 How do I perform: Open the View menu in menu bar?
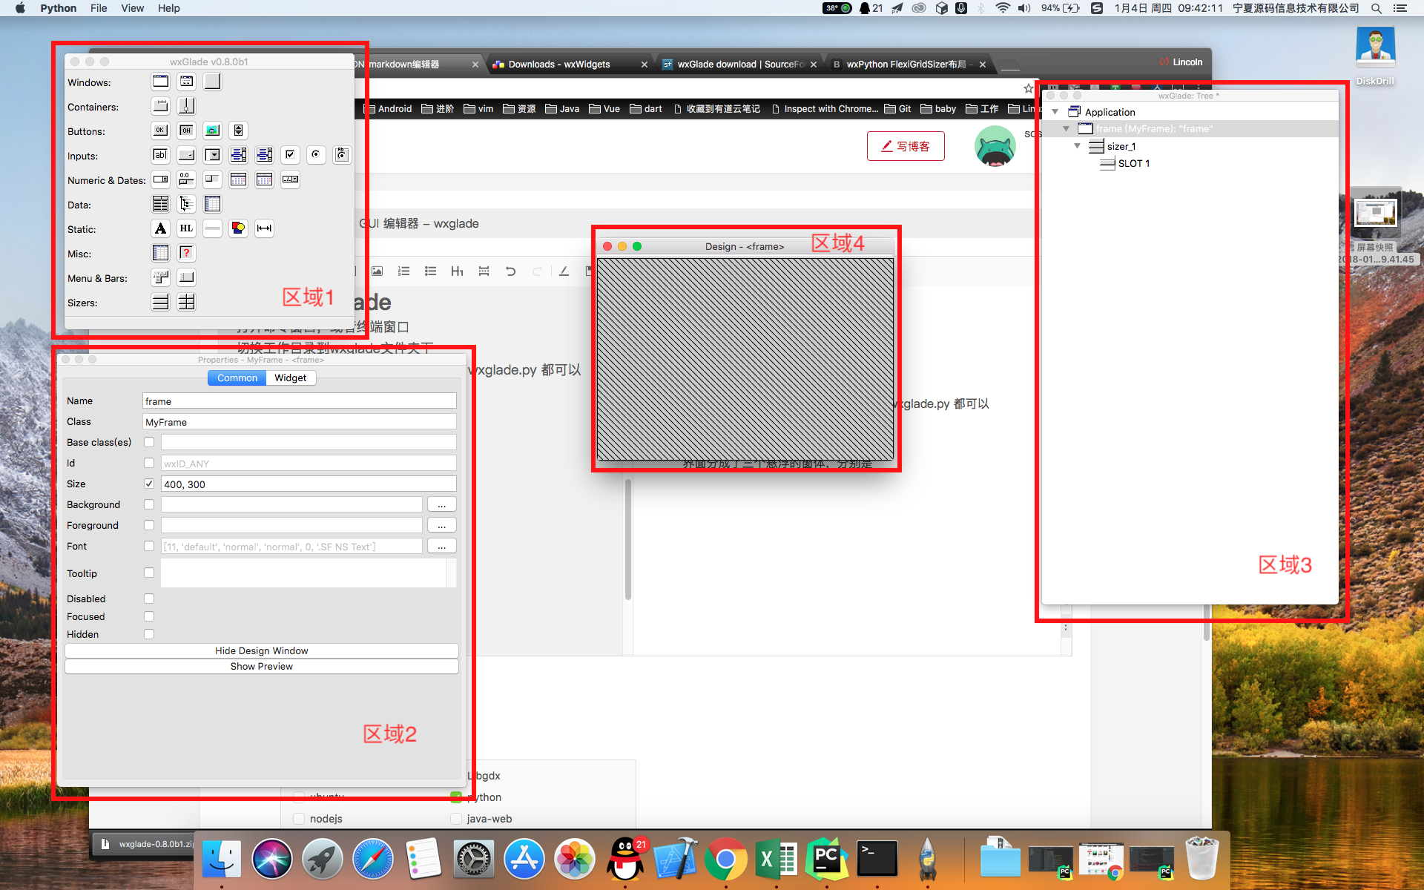(x=132, y=8)
